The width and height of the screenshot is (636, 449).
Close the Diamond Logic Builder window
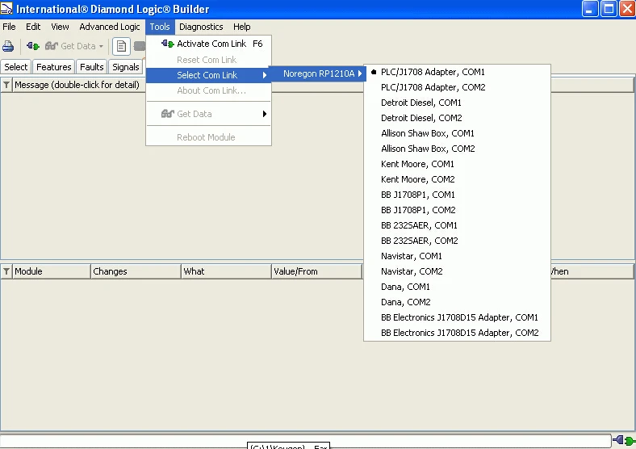click(x=627, y=9)
